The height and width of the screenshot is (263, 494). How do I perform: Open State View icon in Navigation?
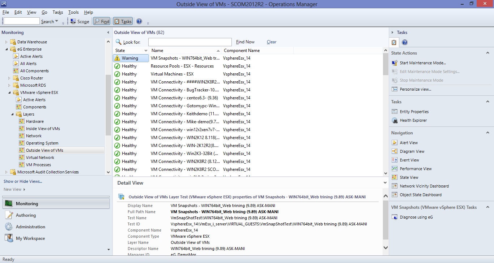(395, 177)
